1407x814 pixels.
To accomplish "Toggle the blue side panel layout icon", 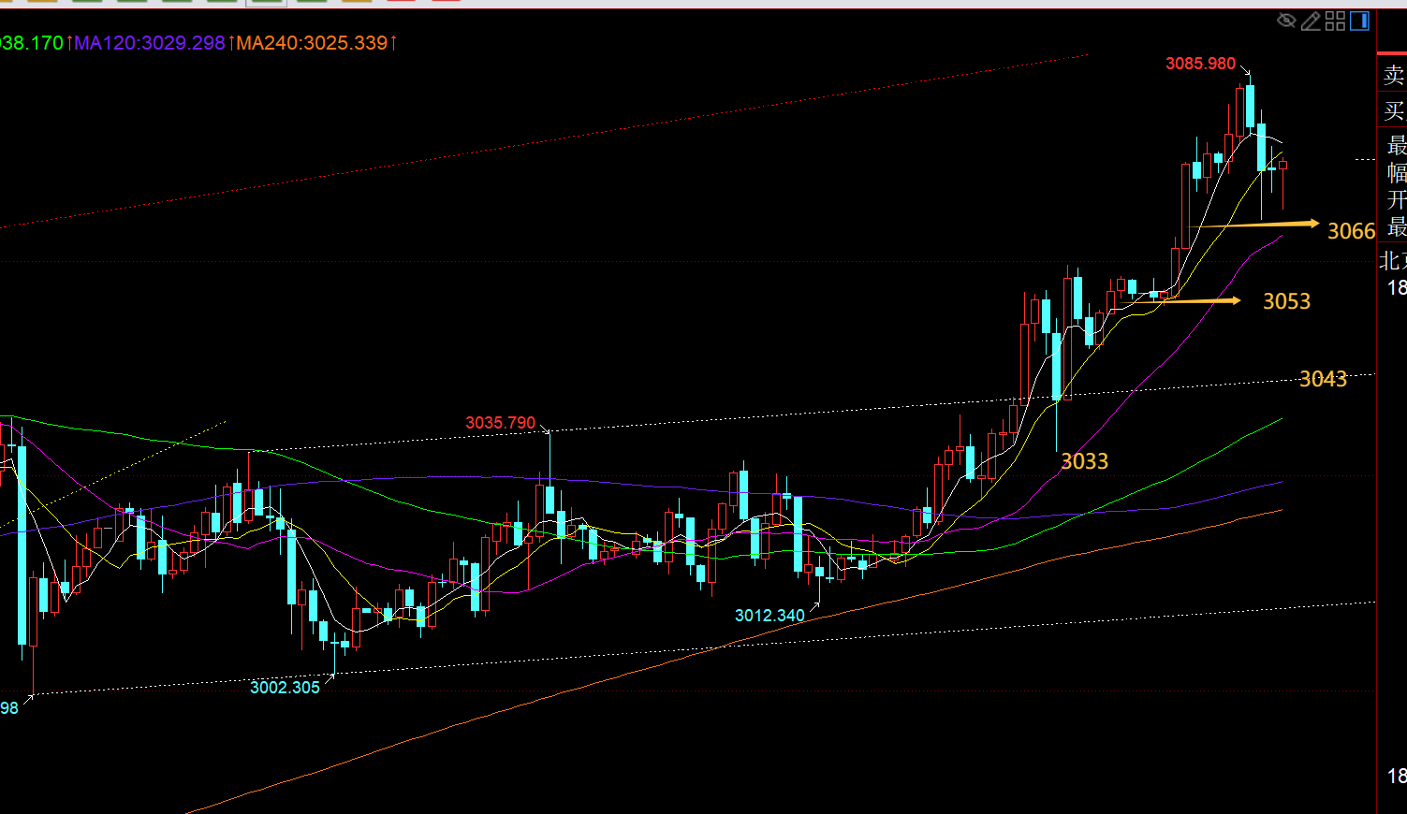I will 1360,21.
